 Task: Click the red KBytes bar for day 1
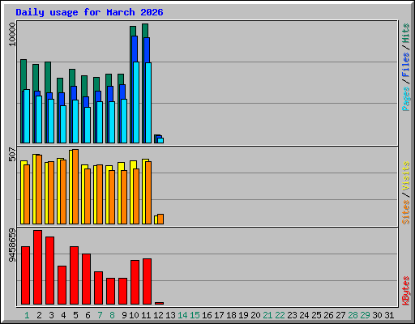(25, 275)
